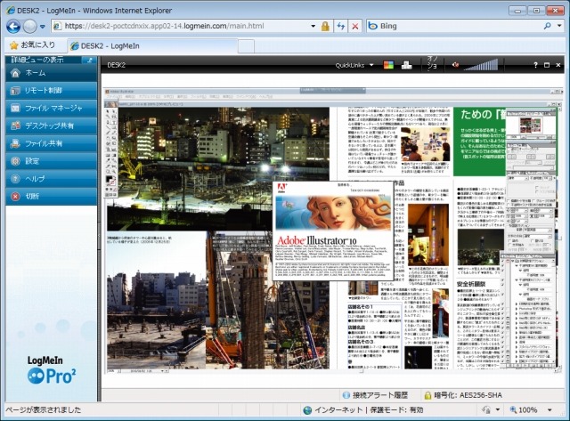Click the browser Forward arrow button
570x421 pixels.
(x=29, y=26)
